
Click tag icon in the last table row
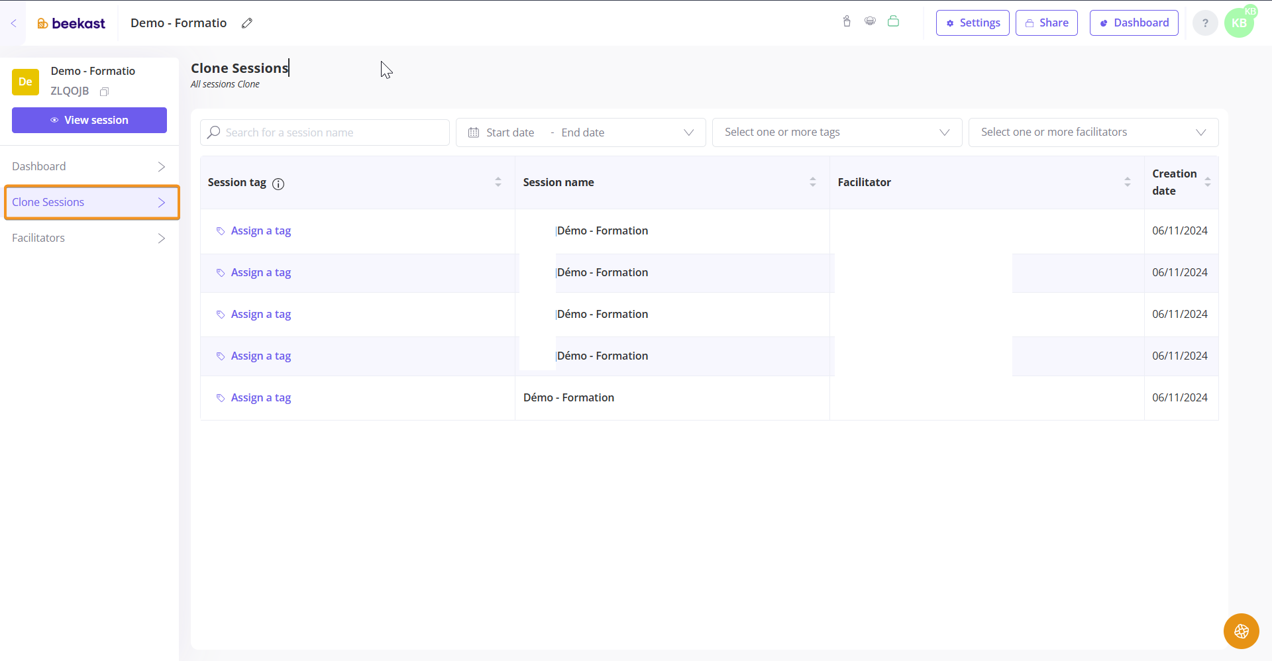pyautogui.click(x=221, y=398)
